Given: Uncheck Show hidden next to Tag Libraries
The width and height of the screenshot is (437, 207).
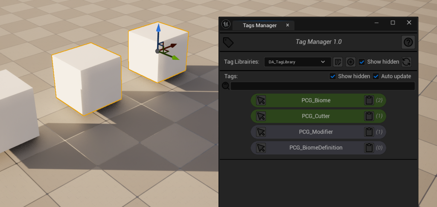Looking at the screenshot, I should tap(362, 62).
